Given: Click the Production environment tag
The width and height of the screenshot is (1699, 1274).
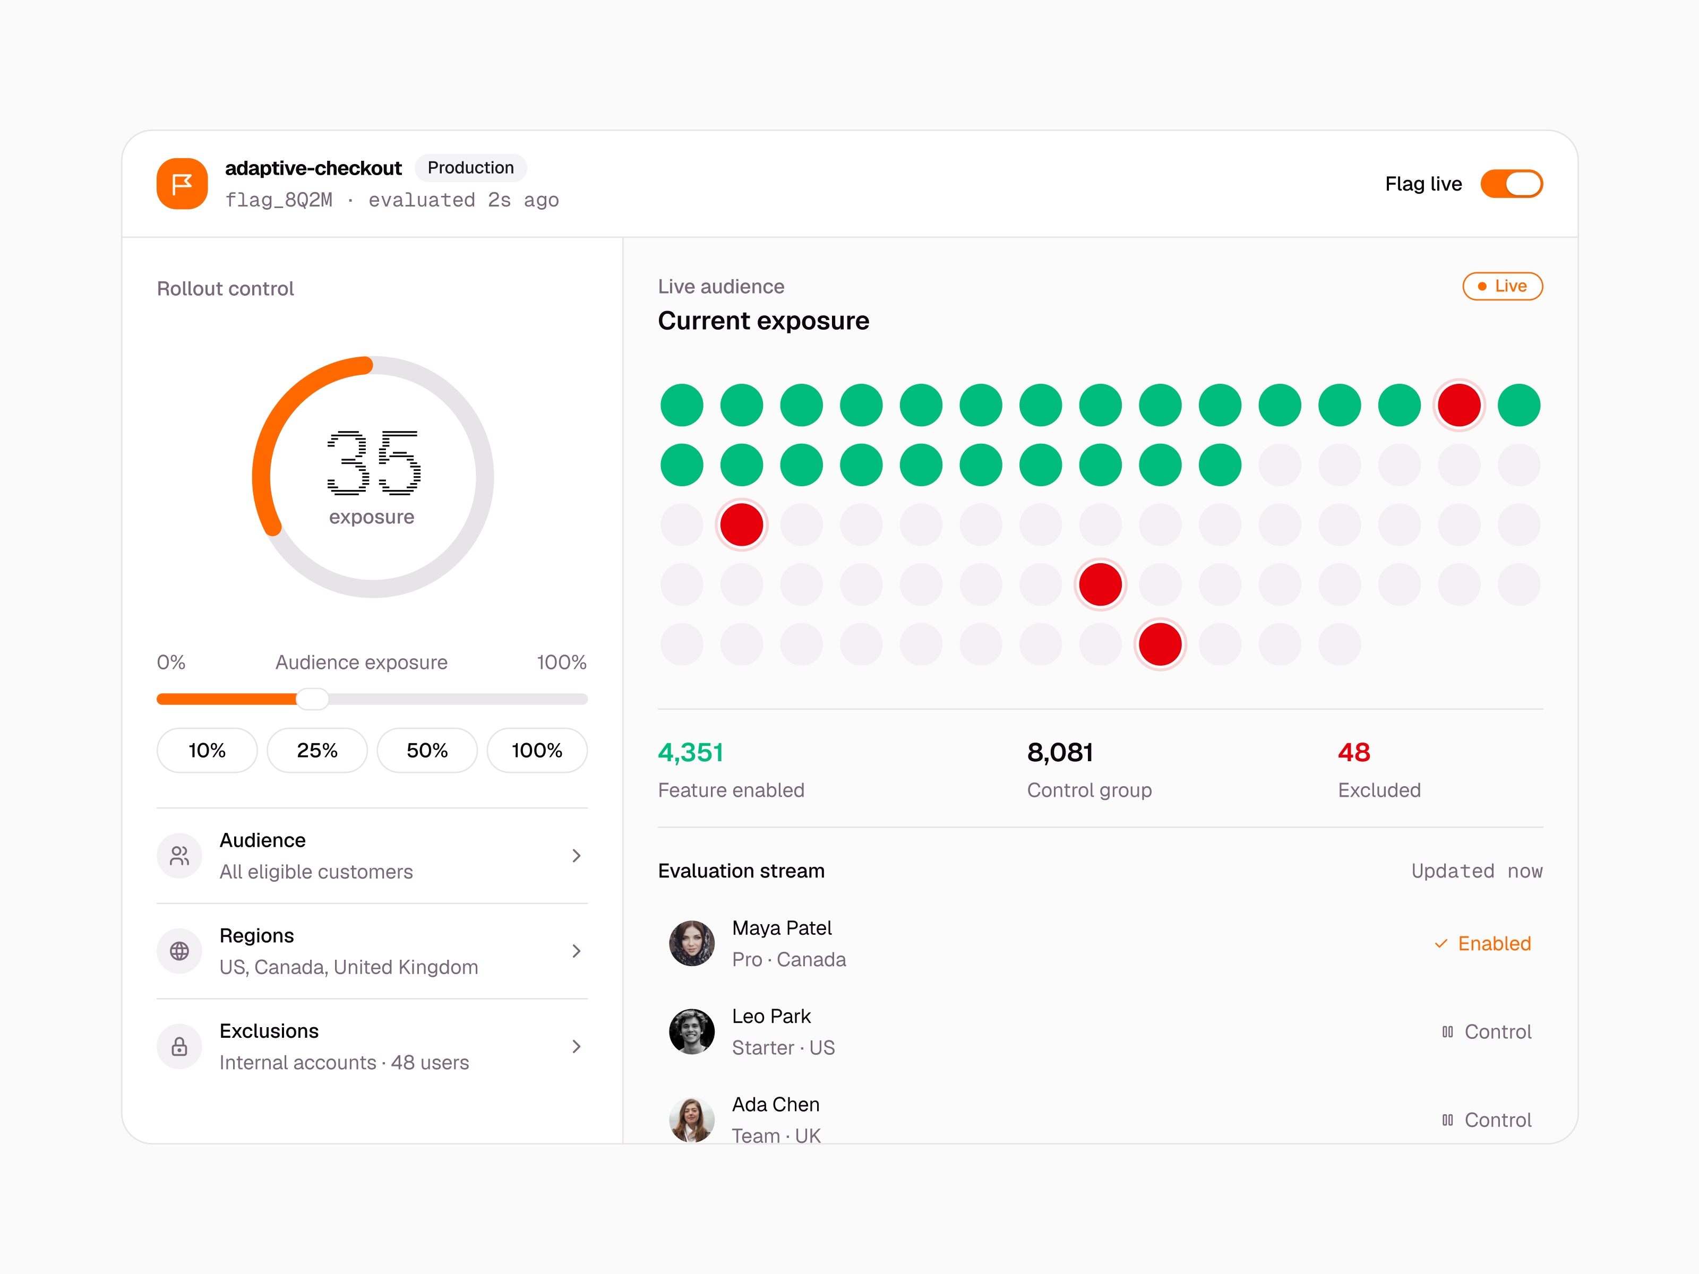Looking at the screenshot, I should click(471, 167).
